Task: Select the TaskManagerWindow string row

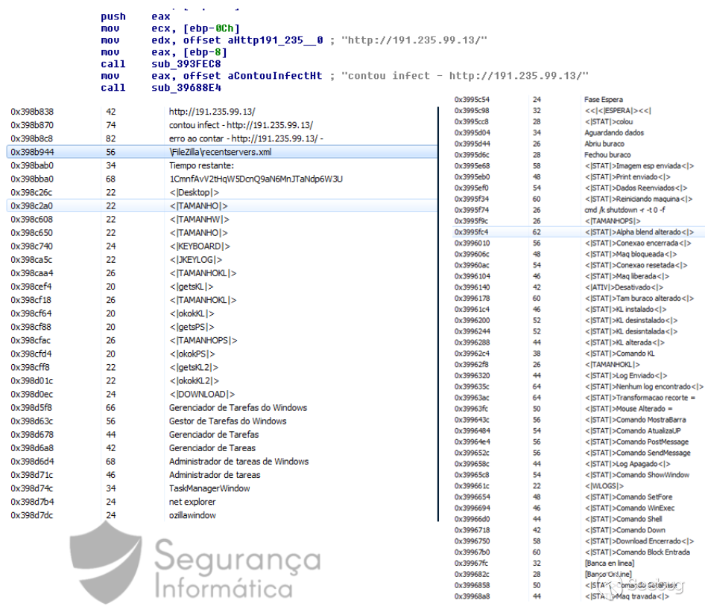Action: 209,488
